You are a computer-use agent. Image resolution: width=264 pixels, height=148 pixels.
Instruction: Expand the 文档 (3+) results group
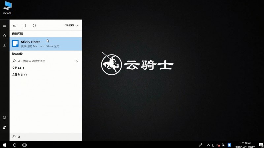tap(18, 68)
